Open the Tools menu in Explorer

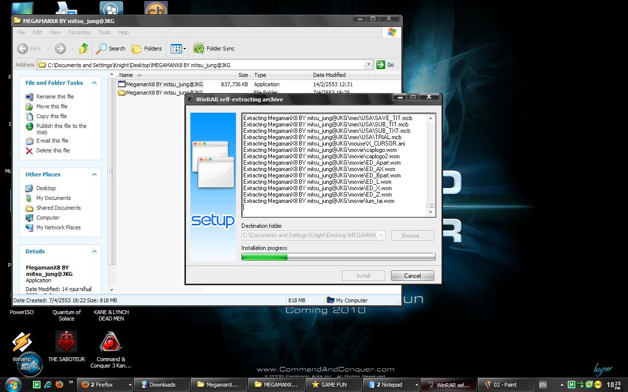[x=105, y=32]
